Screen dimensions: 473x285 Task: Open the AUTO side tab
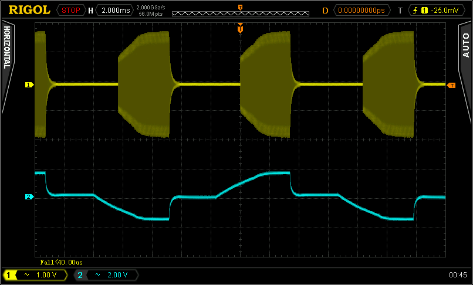pyautogui.click(x=465, y=45)
